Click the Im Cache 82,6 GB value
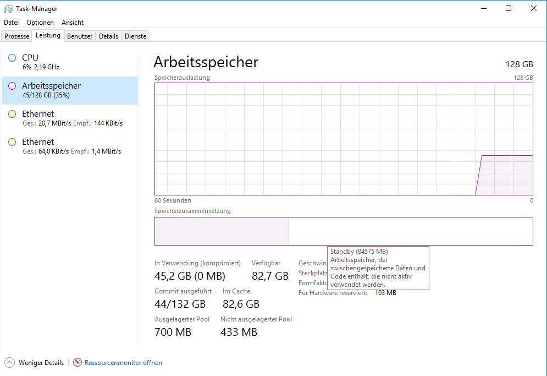This screenshot has width=547, height=376. 241,304
